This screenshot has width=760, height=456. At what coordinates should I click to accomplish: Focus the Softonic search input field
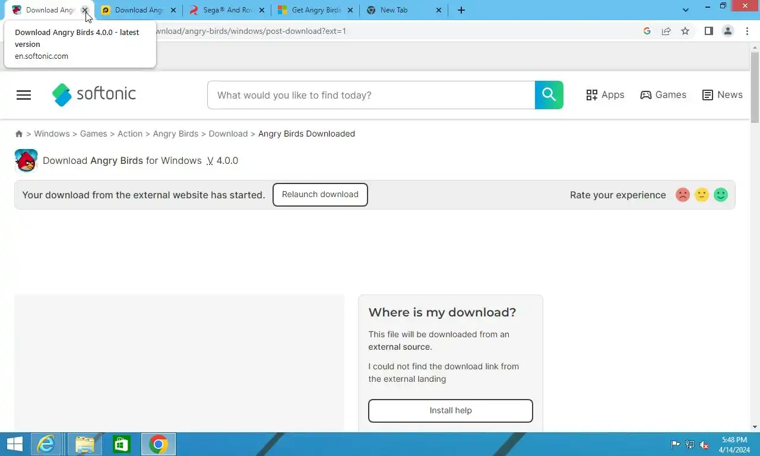tap(371, 95)
